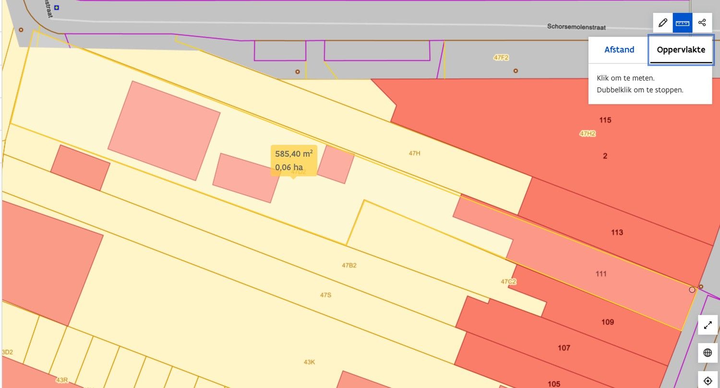Click parcel label 47H2
This screenshot has height=388, width=720.
pos(588,134)
